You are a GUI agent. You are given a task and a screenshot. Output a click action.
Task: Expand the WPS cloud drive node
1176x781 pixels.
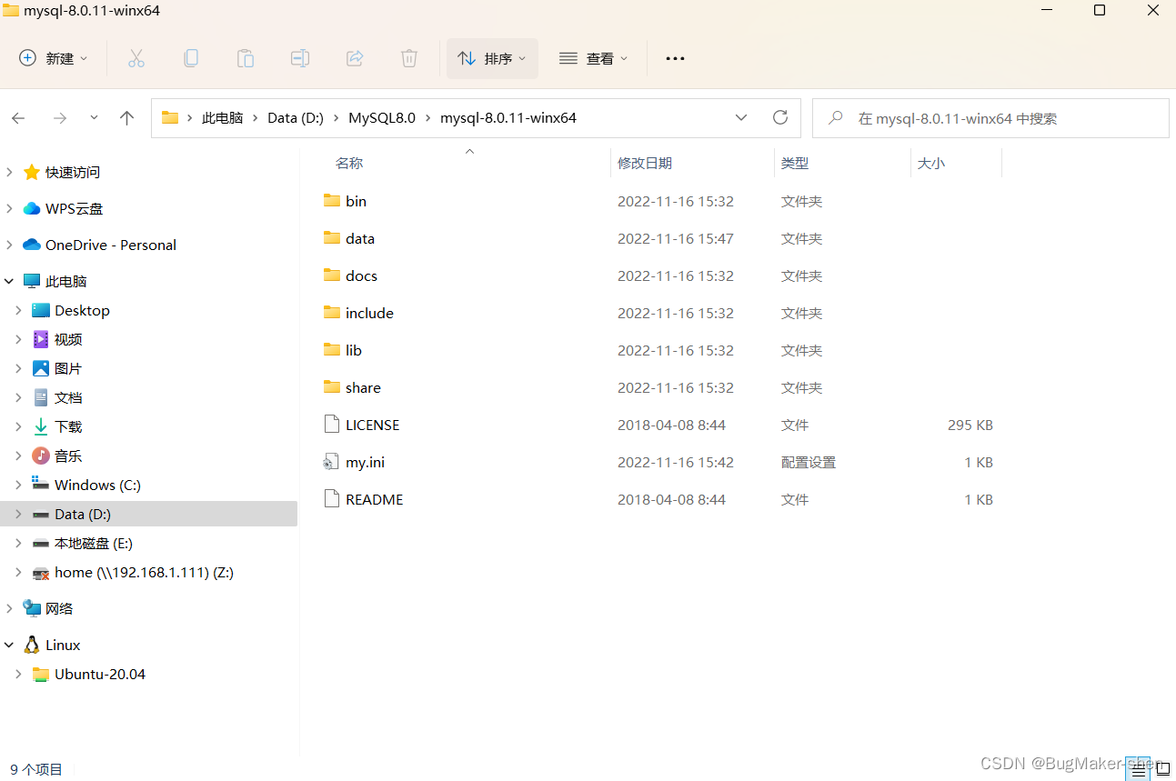(9, 208)
